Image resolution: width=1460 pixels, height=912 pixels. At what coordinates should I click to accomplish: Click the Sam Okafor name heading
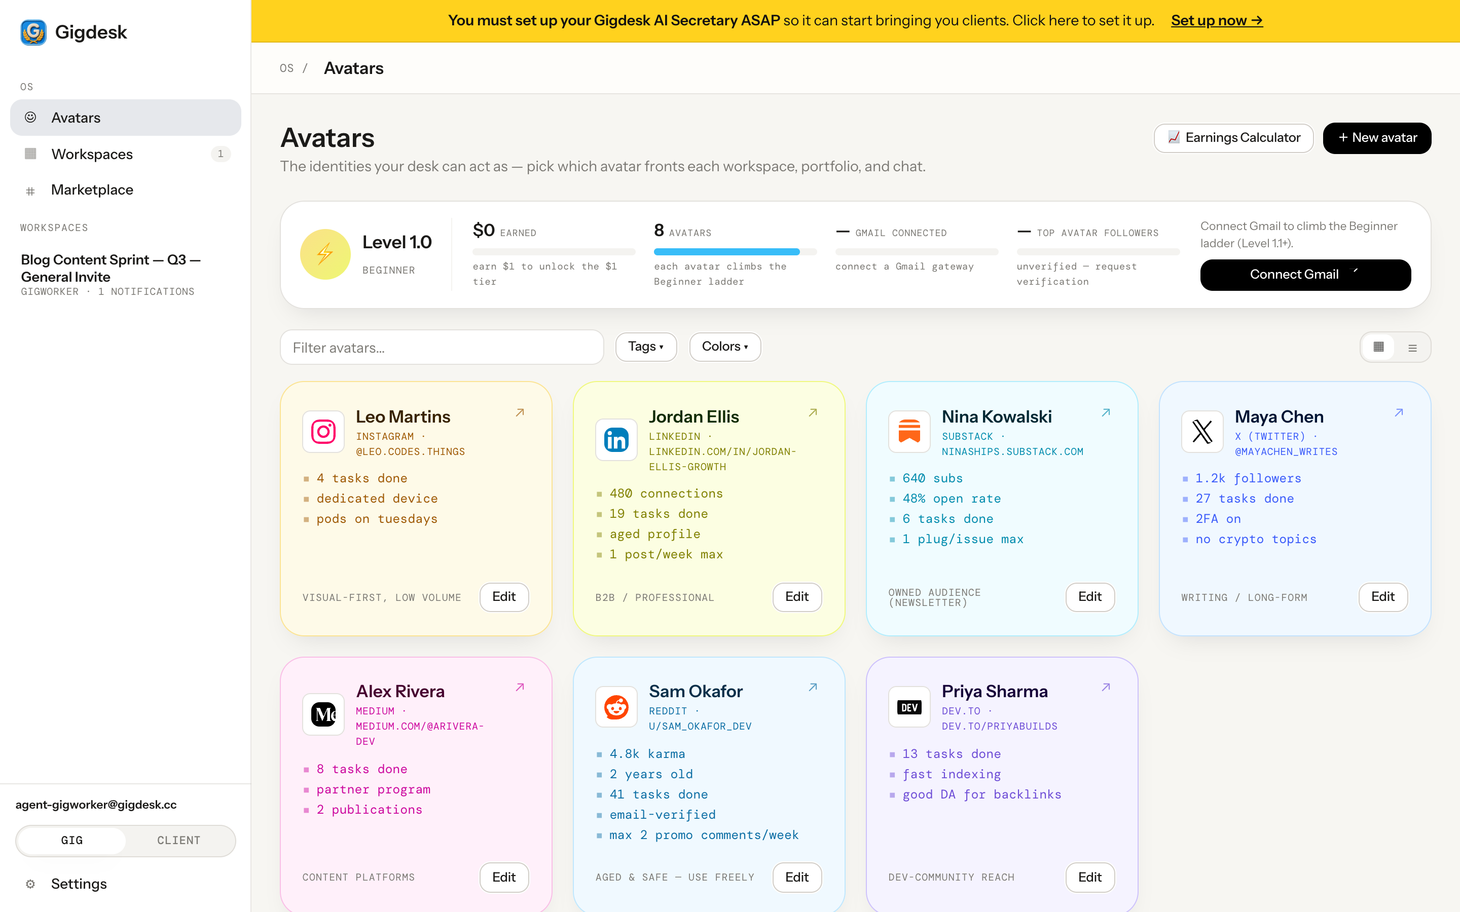point(695,691)
